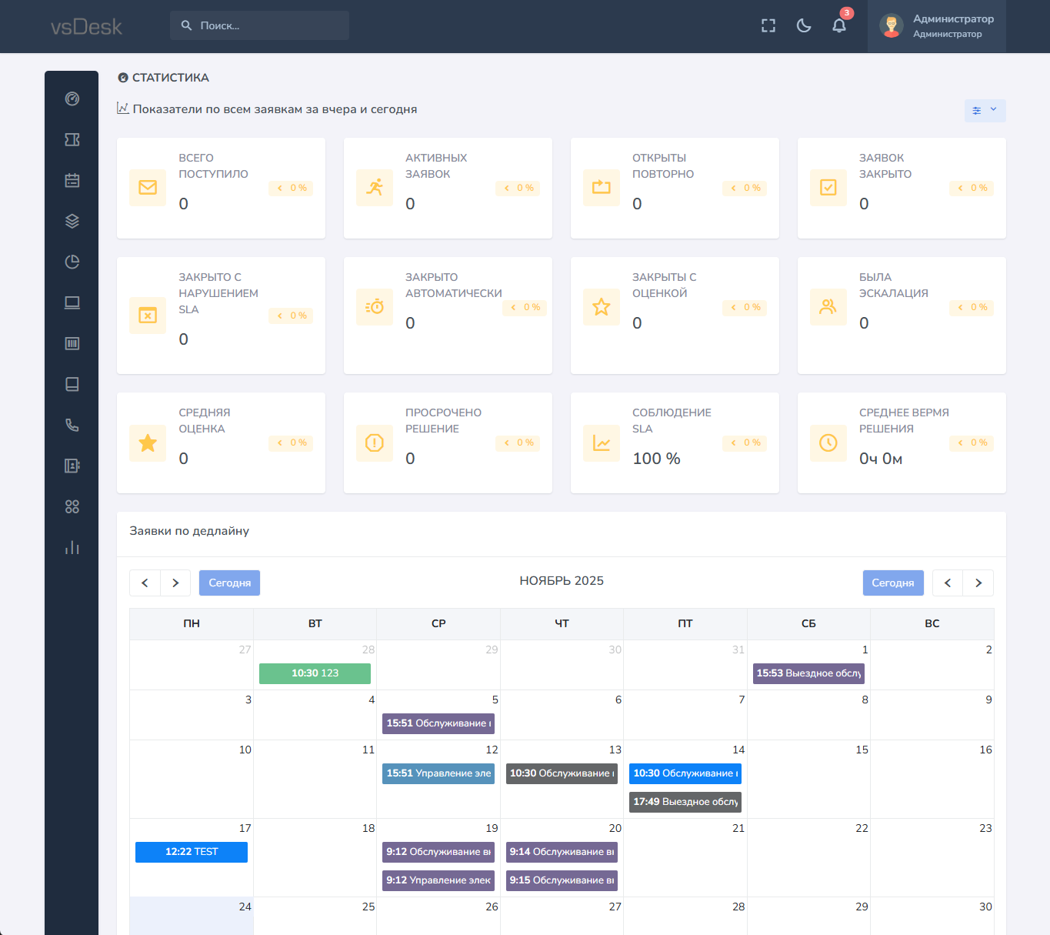The width and height of the screenshot is (1050, 935).
Task: Click the ticket icon in sidebar
Action: click(72, 139)
